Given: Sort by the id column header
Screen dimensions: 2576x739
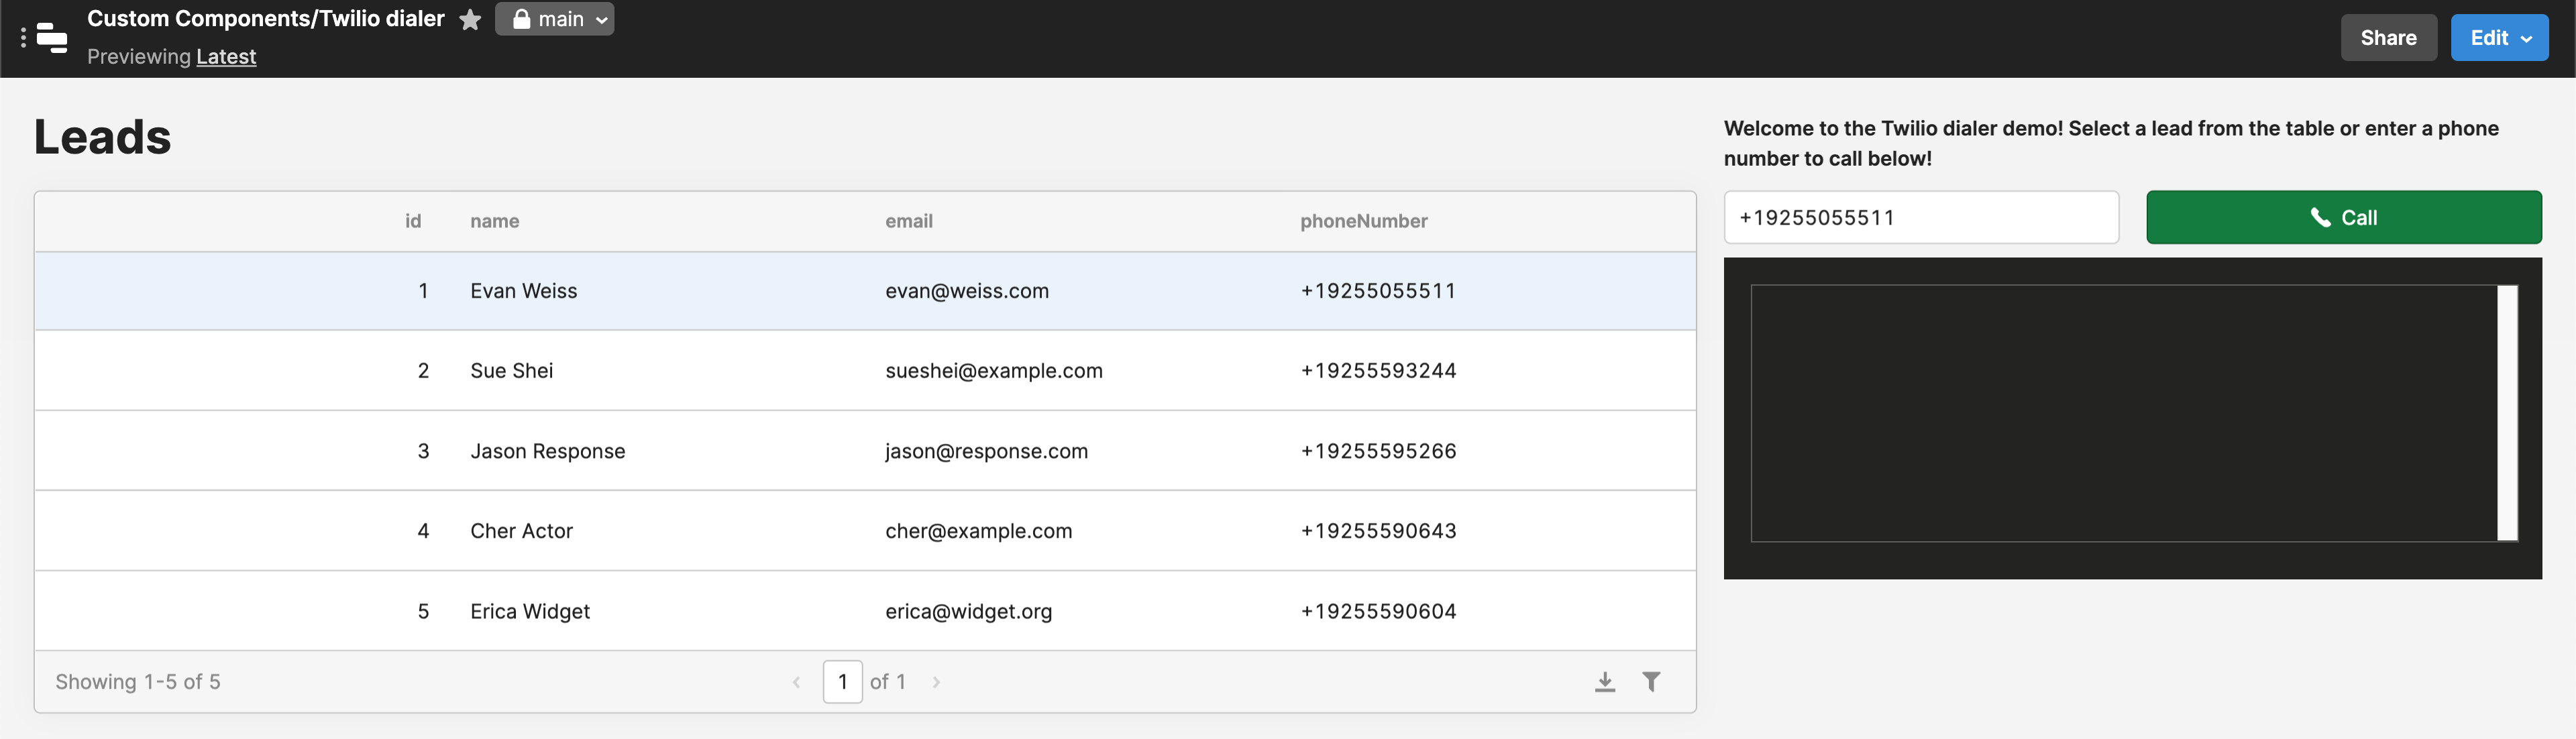Looking at the screenshot, I should (x=413, y=221).
